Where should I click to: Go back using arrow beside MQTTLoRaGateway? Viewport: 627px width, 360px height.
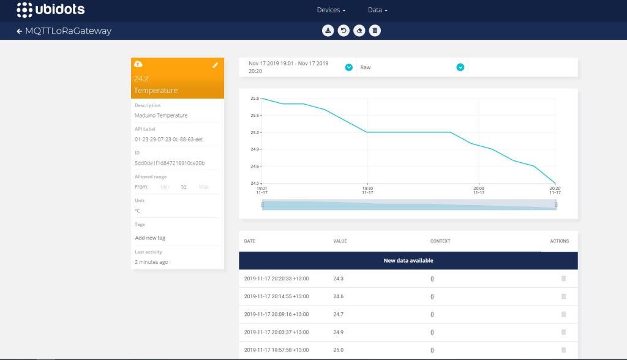[20, 31]
